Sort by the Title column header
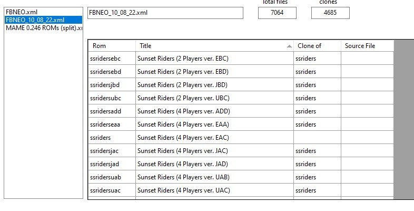 214,46
